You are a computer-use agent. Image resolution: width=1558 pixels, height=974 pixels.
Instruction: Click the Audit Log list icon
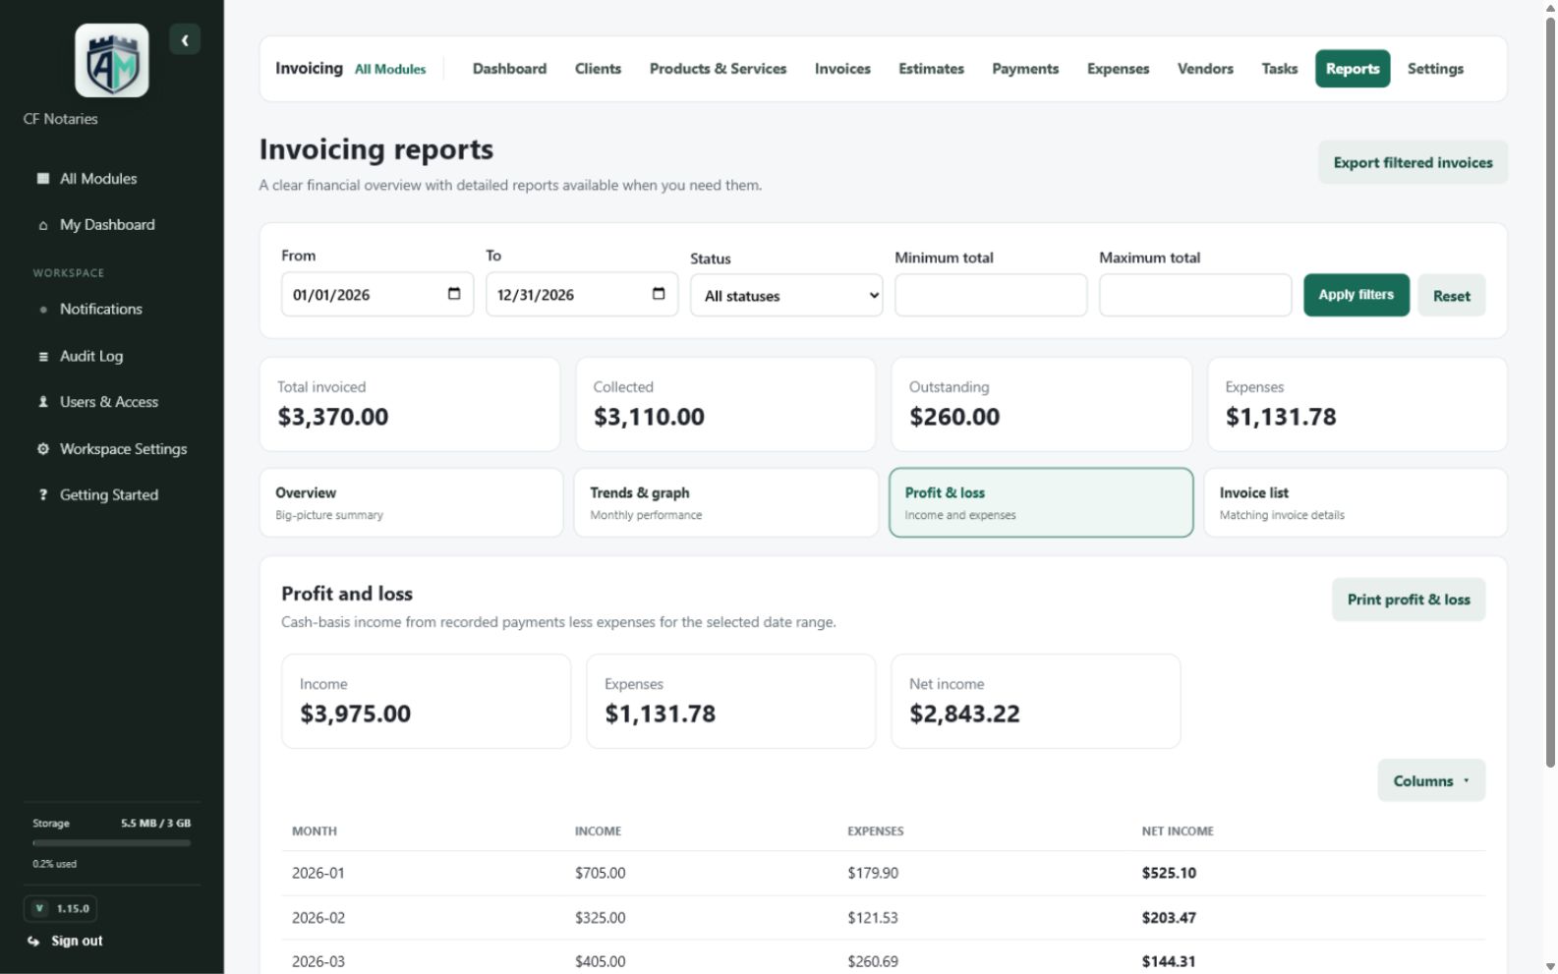[43, 357]
